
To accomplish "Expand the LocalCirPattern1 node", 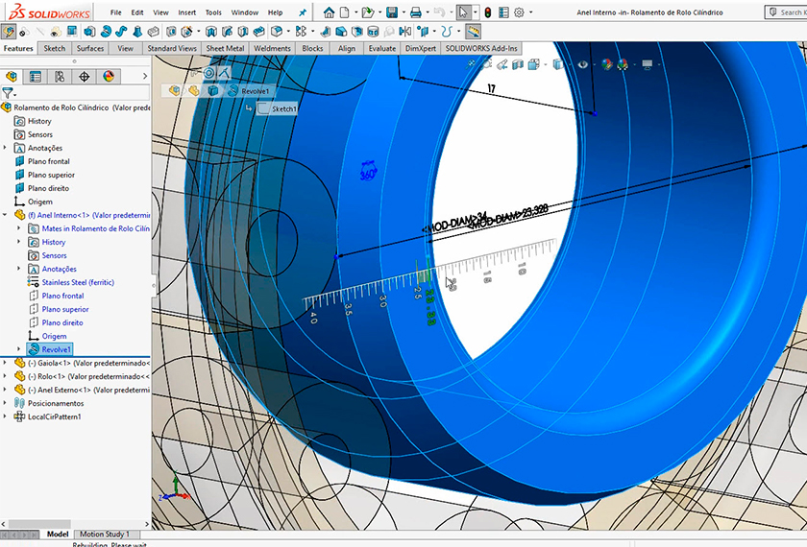I will click(6, 416).
